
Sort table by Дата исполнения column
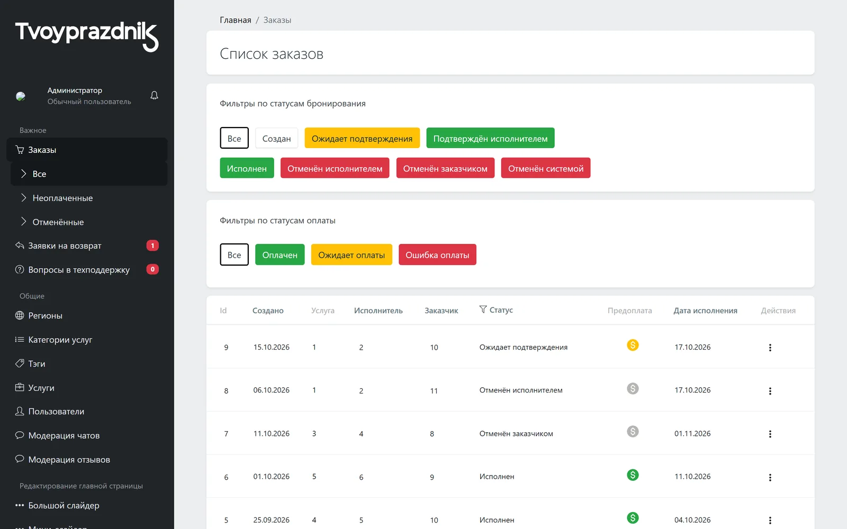click(x=705, y=311)
